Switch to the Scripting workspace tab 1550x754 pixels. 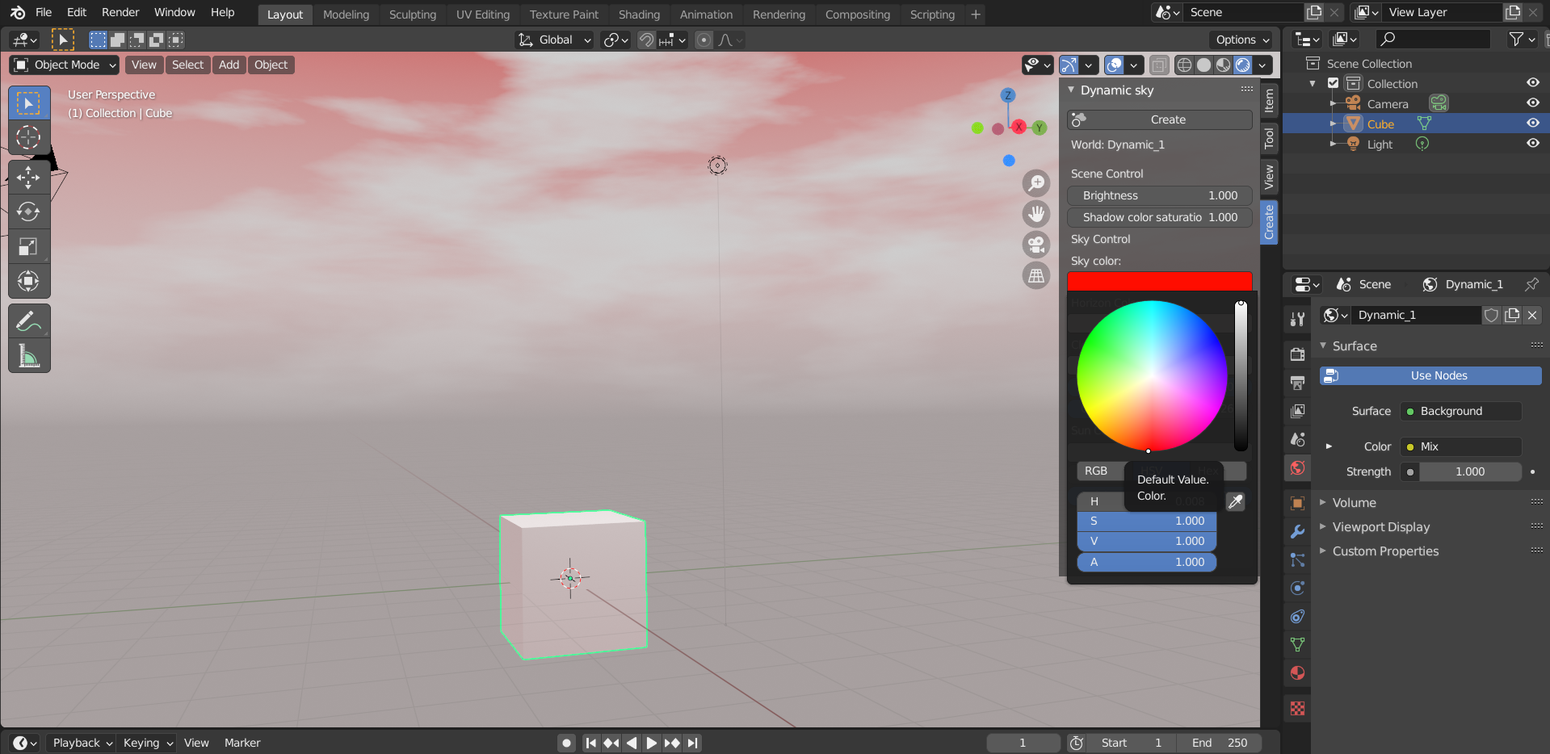click(x=932, y=15)
